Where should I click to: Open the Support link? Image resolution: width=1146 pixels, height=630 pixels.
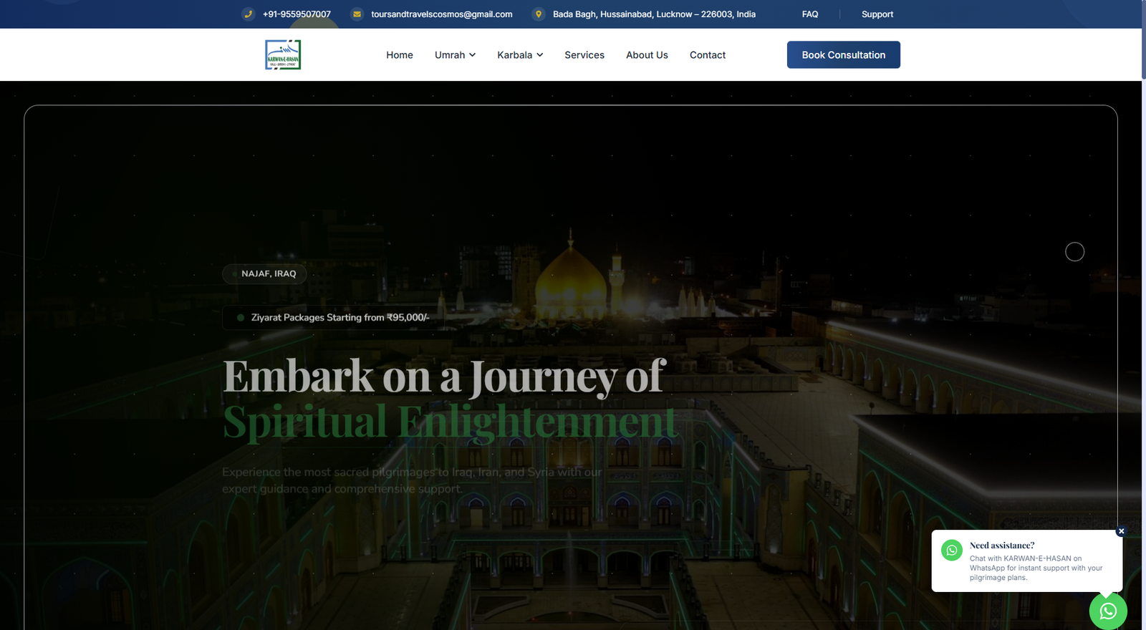877,14
